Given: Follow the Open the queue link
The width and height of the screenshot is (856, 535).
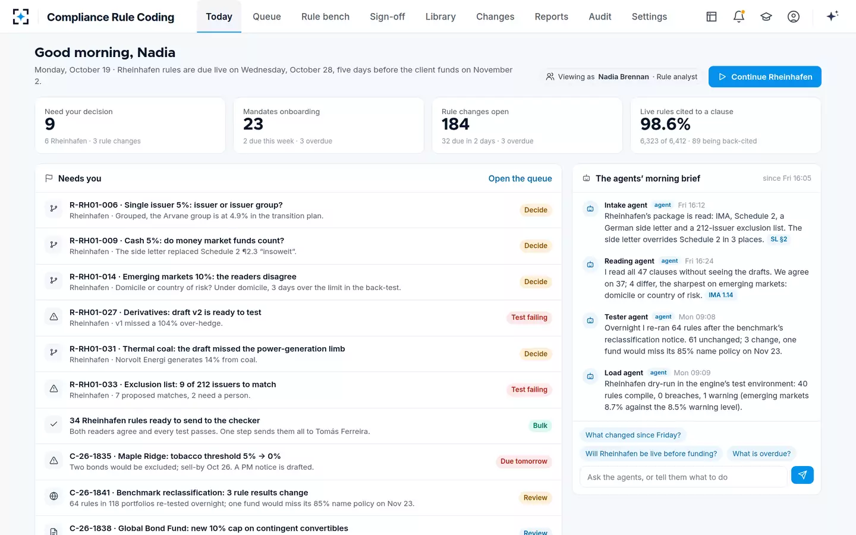Looking at the screenshot, I should (x=520, y=178).
